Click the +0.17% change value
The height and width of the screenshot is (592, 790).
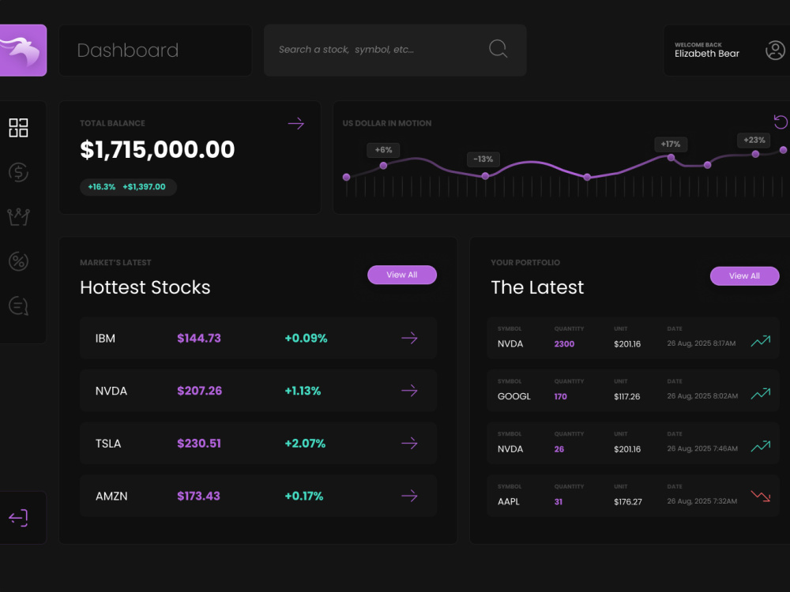(x=304, y=496)
